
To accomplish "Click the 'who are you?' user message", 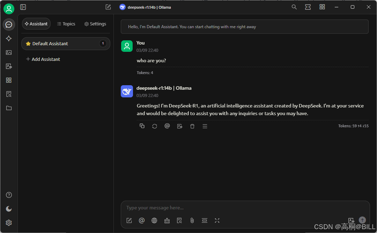I will (x=151, y=61).
